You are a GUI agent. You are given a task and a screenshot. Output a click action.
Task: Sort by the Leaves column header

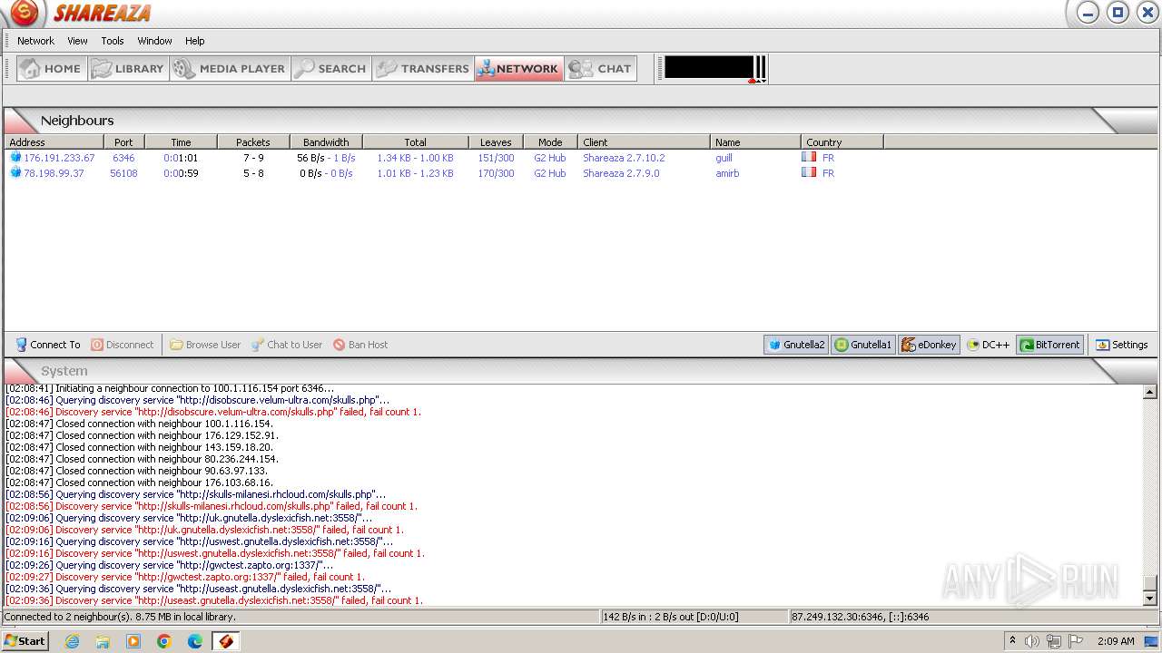pos(496,142)
